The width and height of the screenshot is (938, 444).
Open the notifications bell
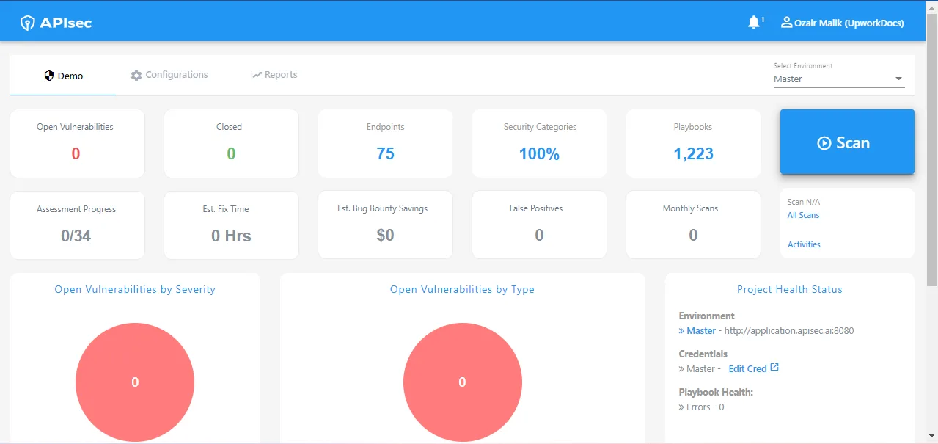pyautogui.click(x=753, y=23)
